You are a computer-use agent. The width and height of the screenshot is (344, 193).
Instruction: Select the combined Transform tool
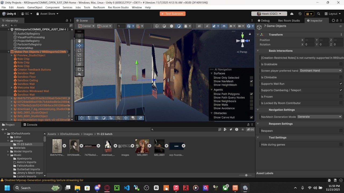pyautogui.click(x=79, y=64)
